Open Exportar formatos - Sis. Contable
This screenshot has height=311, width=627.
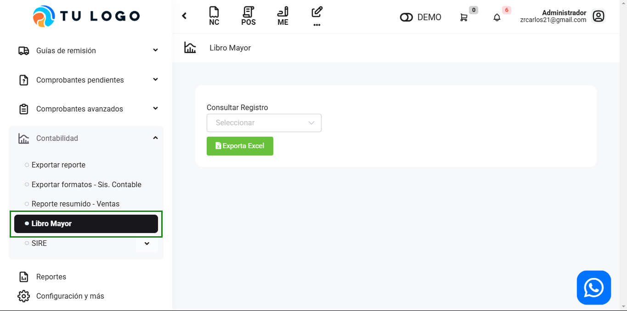pos(86,184)
